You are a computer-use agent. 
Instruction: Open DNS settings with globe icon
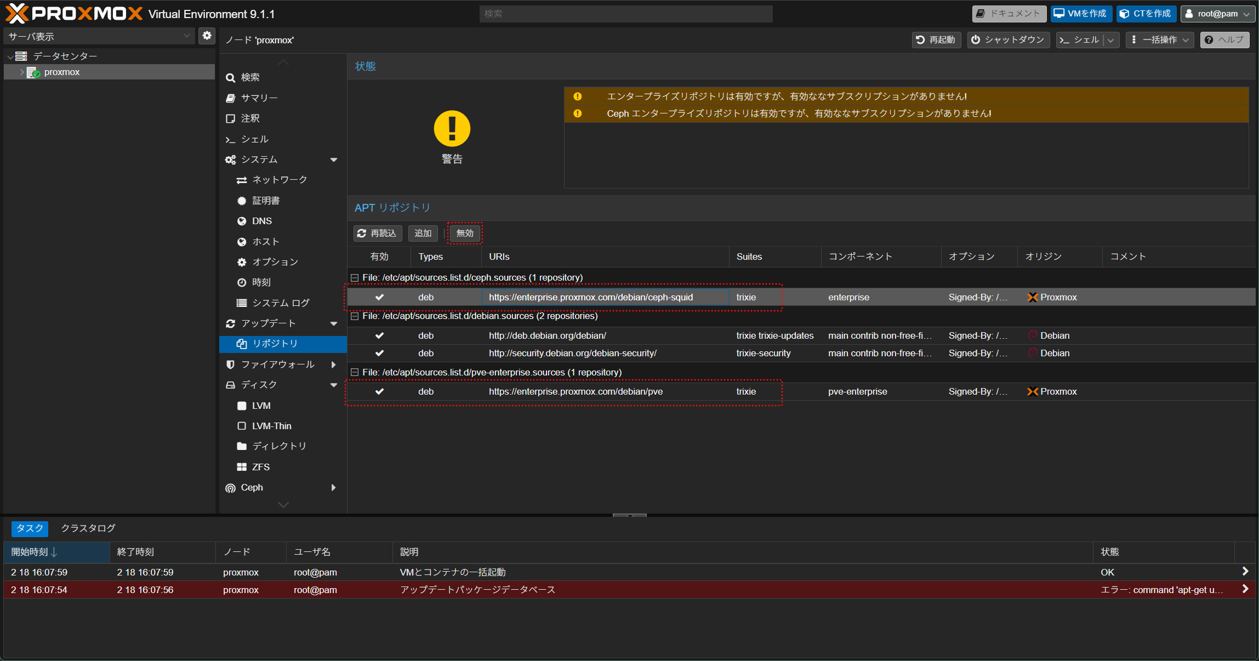pos(261,221)
